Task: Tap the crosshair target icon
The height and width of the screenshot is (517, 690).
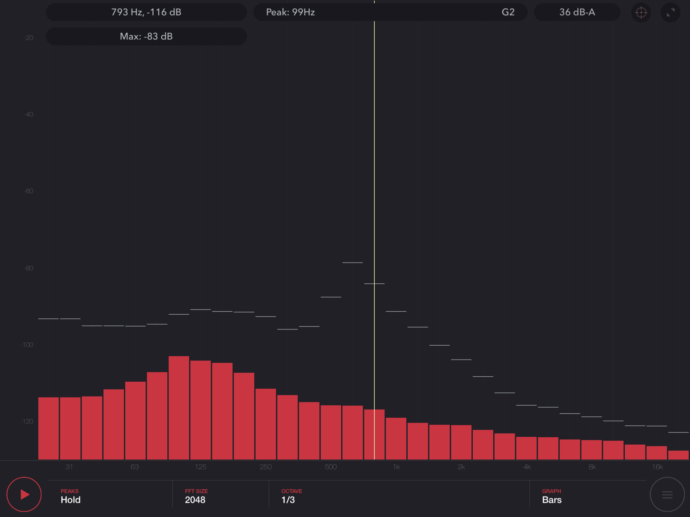Action: [x=641, y=12]
